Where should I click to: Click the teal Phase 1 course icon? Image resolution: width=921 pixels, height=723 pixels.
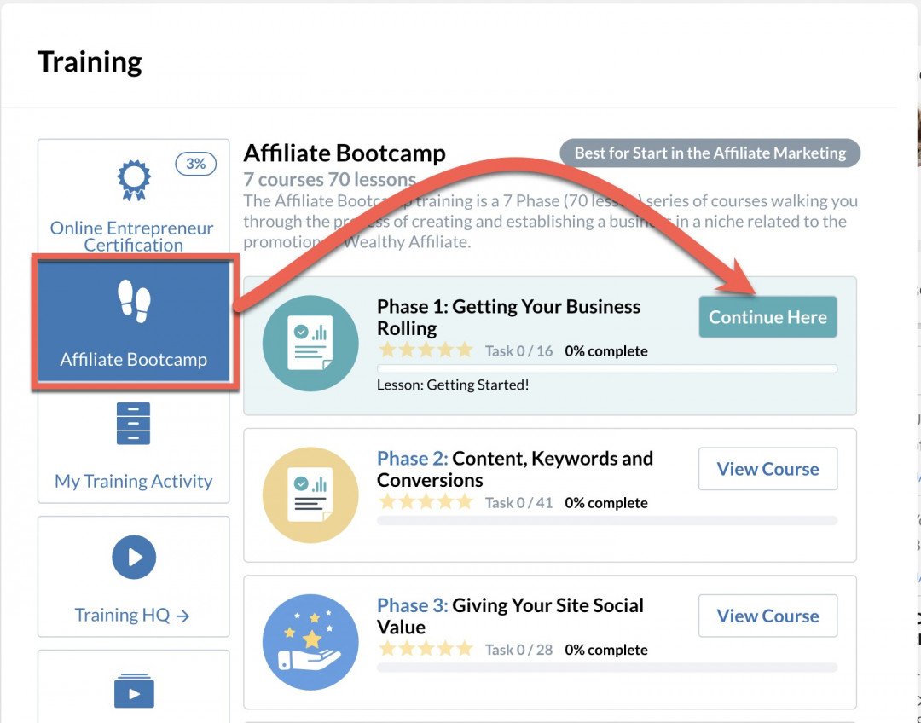310,343
